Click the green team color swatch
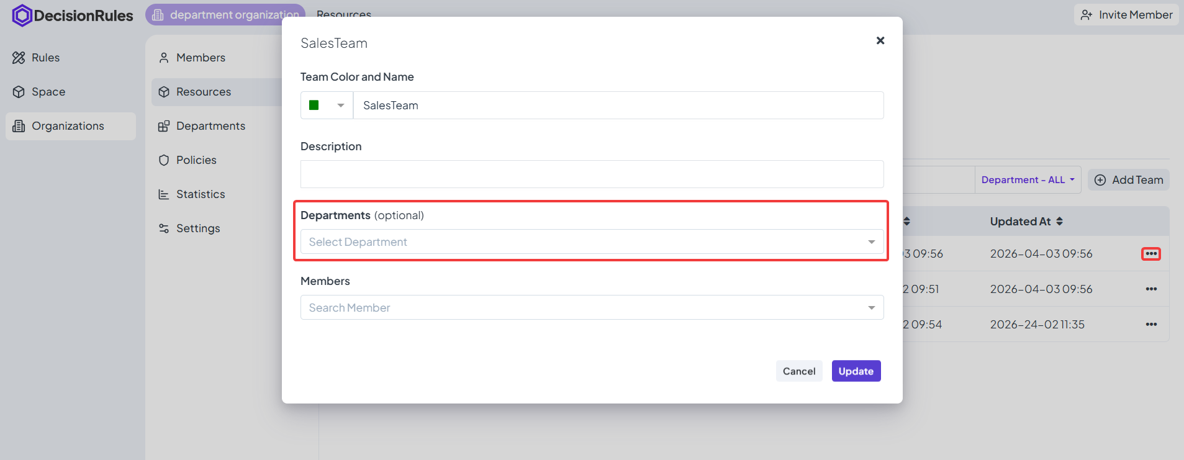This screenshot has width=1184, height=460. [x=314, y=106]
